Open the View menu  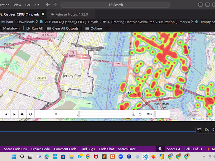coord(17,5)
